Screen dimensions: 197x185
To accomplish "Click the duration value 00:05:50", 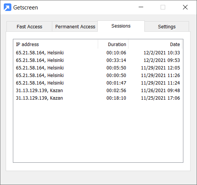I will (x=116, y=68).
